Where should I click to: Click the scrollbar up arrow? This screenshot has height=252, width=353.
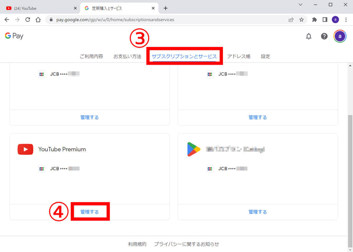pos(350,65)
